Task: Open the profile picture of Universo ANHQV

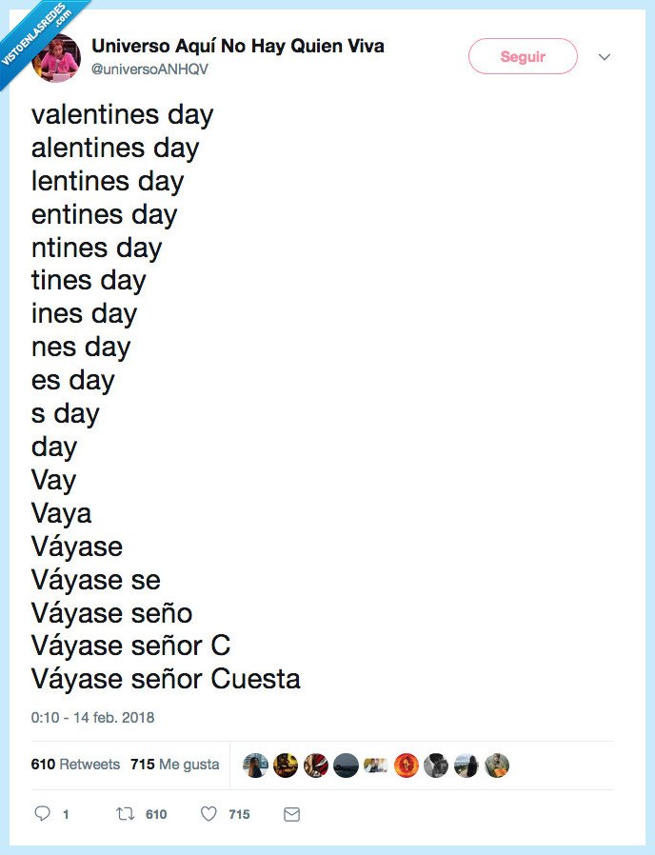Action: pos(57,55)
